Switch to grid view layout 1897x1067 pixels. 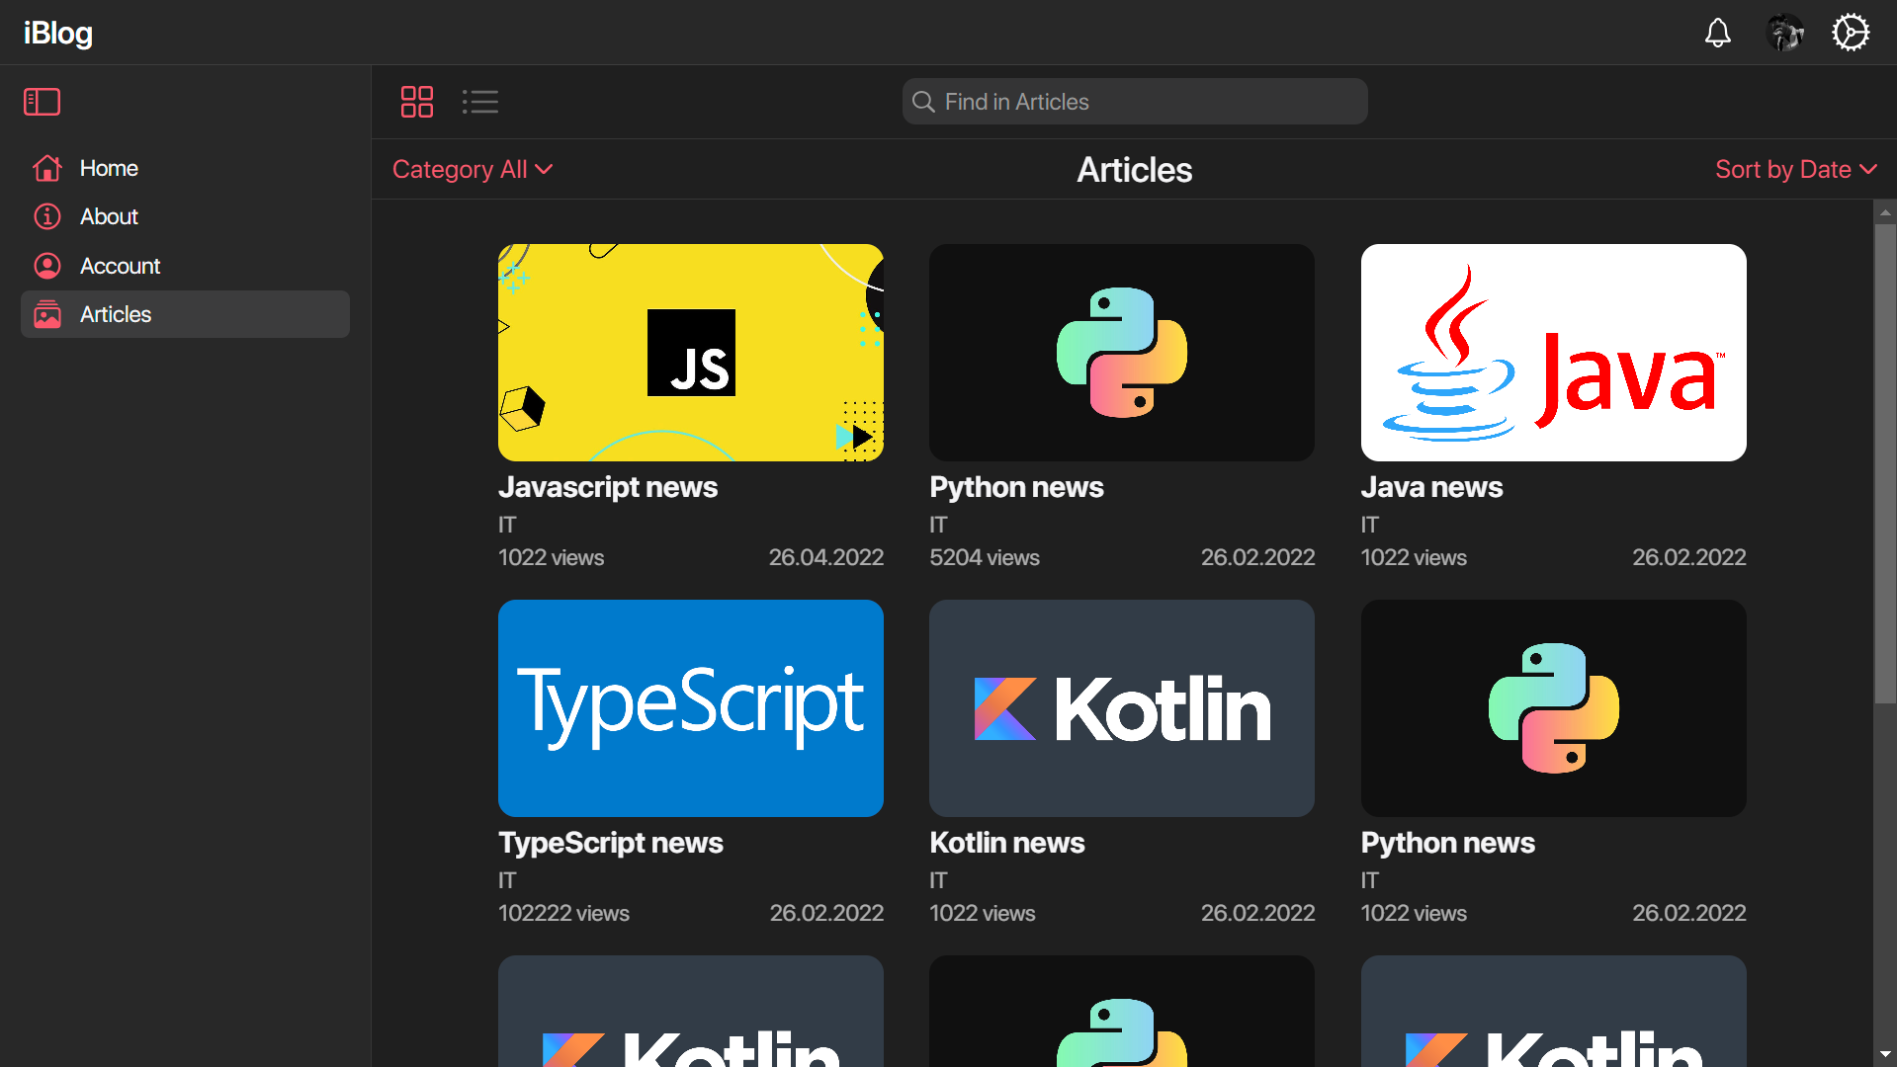[416, 102]
